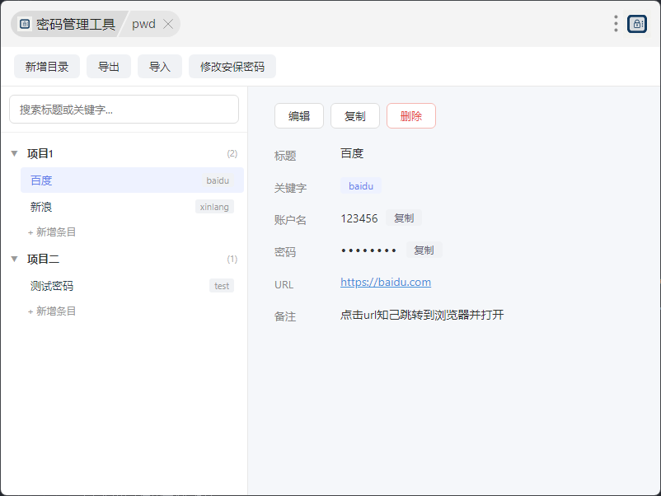The image size is (661, 496).
Task: Click the xinlang keyword tag
Action: tap(214, 207)
